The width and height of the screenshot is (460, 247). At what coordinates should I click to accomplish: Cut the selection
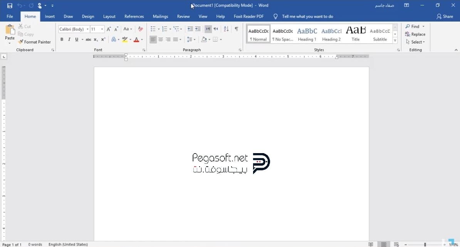click(x=25, y=27)
